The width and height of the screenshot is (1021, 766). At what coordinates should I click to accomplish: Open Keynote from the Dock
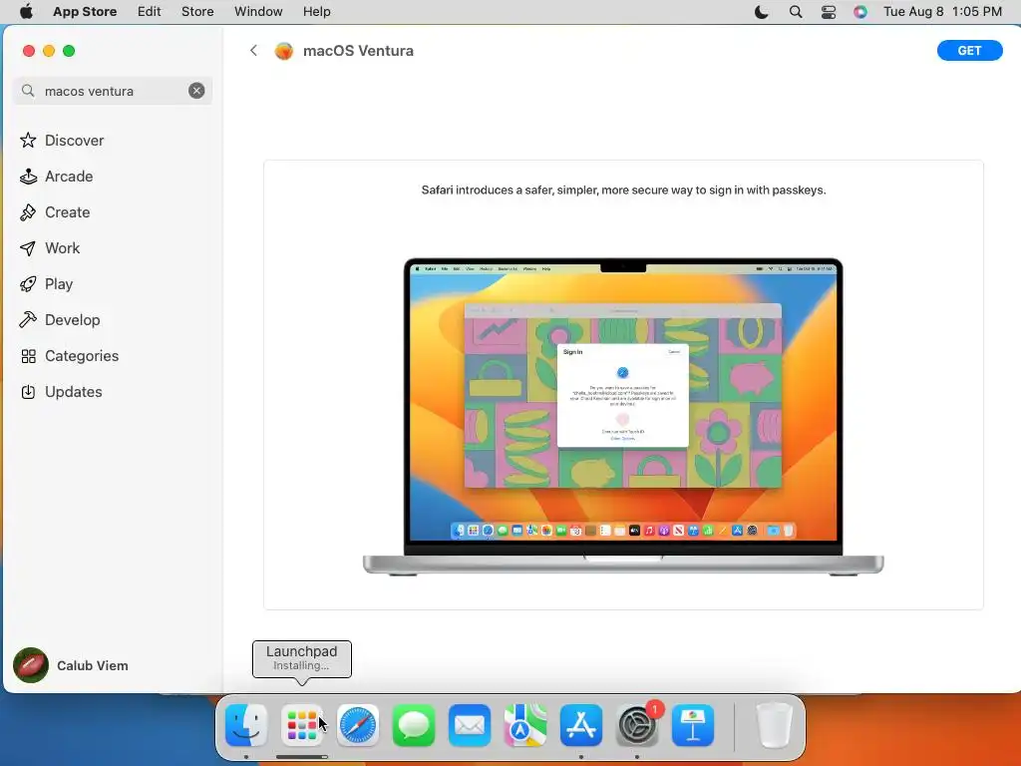(693, 725)
